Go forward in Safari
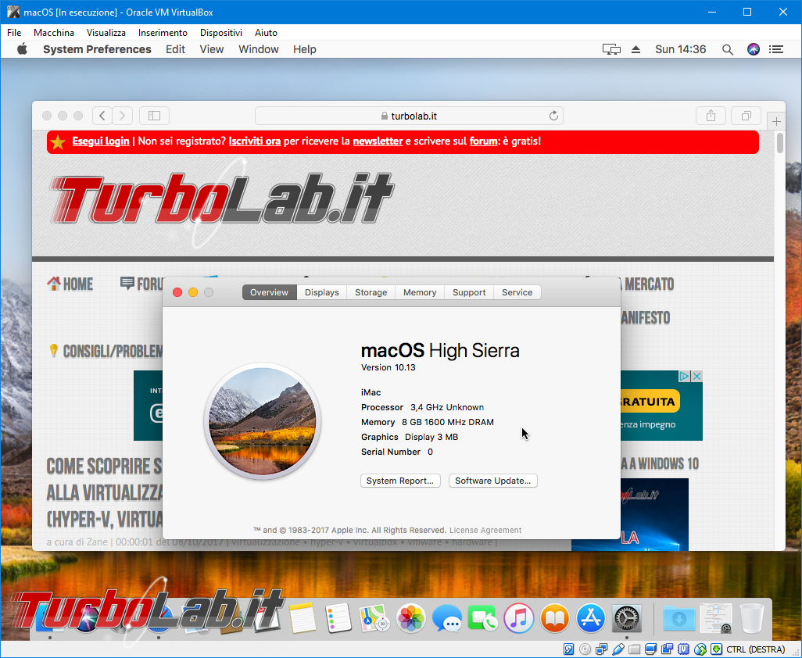Image resolution: width=802 pixels, height=658 pixels. (122, 116)
